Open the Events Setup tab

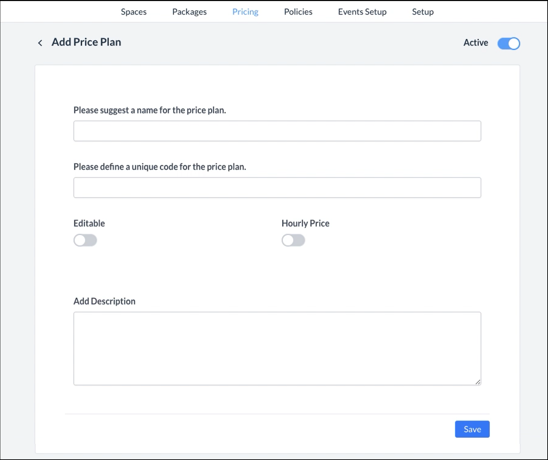pyautogui.click(x=362, y=12)
